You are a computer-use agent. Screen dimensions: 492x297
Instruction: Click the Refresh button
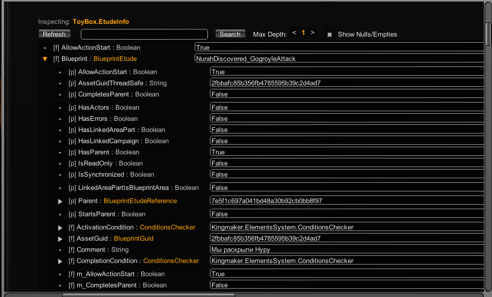coord(54,34)
